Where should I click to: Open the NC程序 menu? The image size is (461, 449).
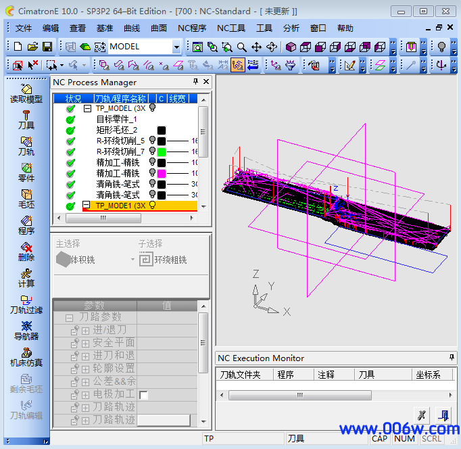(192, 28)
